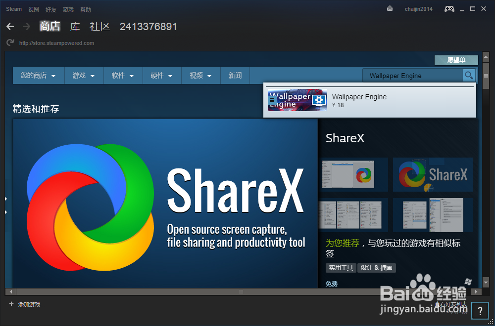Open first ShareX screenshot with logo window
The height and width of the screenshot is (326, 495).
353,174
